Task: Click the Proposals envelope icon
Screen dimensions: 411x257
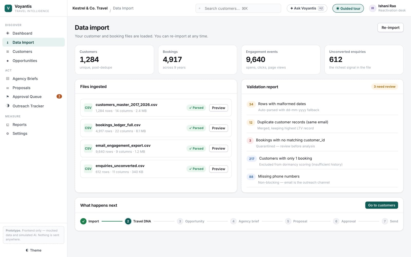Action: coord(8,88)
